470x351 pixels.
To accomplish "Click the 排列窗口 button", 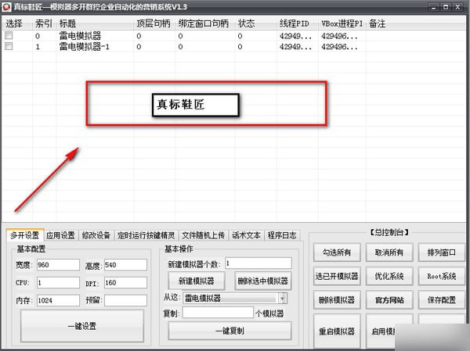I will point(442,253).
